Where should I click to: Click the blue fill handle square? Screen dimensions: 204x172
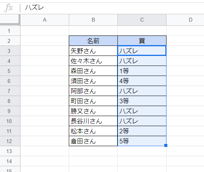coord(166,145)
